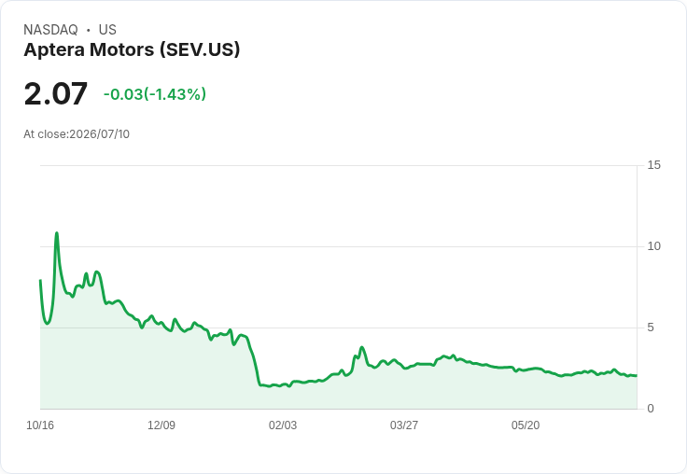Viewport: 687px width, 474px height.
Task: Click the At close:2026/07/10 text
Action: (x=77, y=134)
